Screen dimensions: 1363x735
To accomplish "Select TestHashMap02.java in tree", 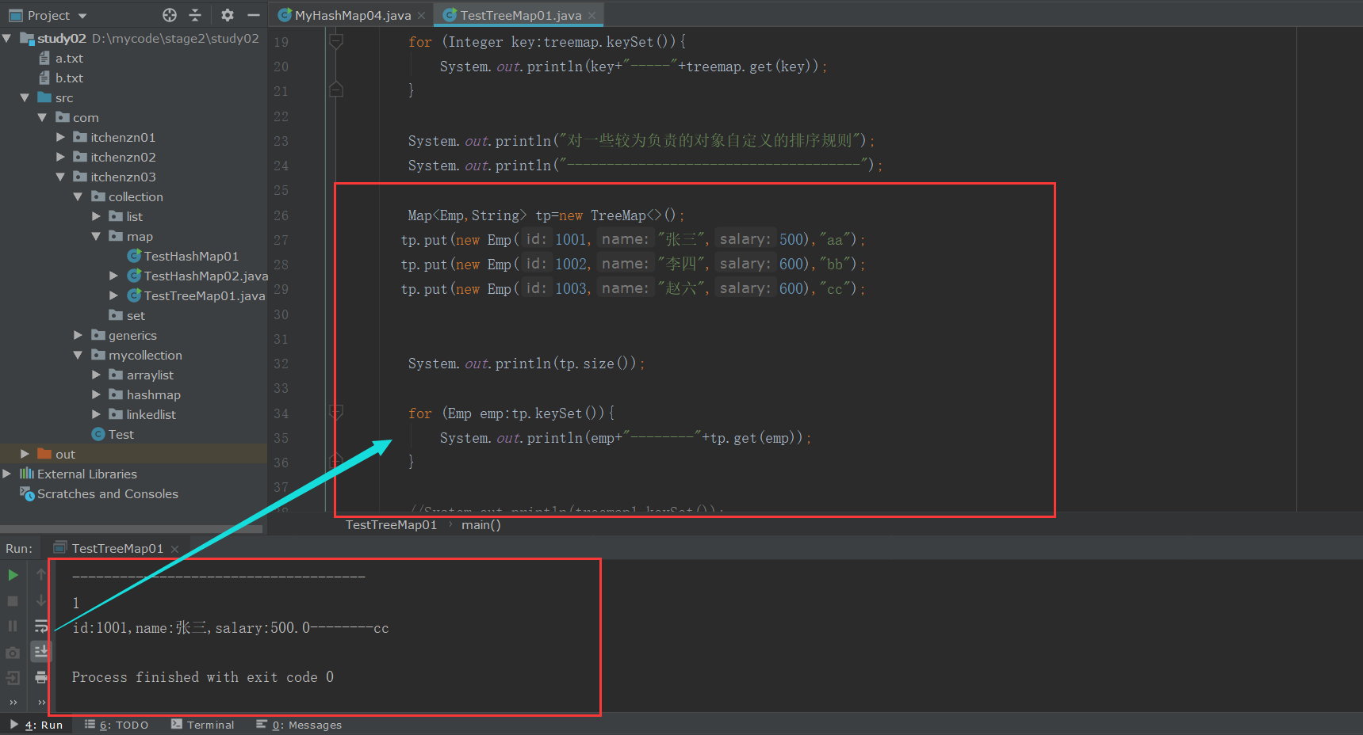I will pyautogui.click(x=205, y=276).
